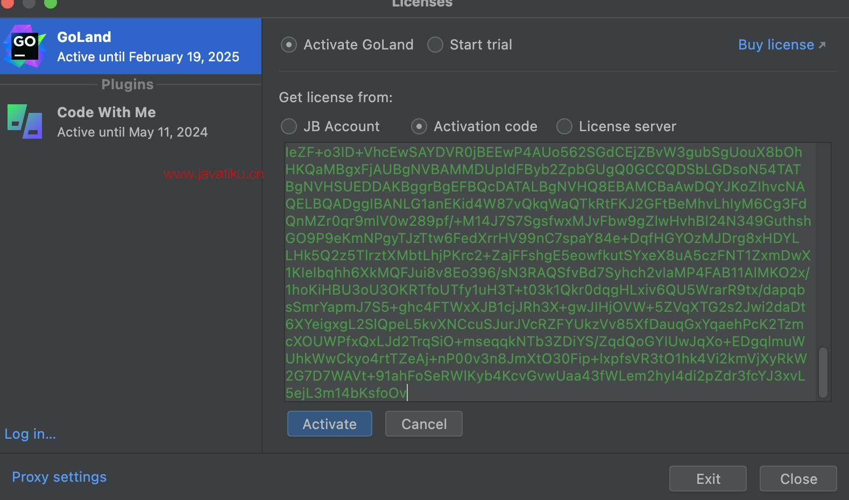The height and width of the screenshot is (500, 849).
Task: Click the 'Active until May 11, 2024' text
Action: tap(132, 132)
